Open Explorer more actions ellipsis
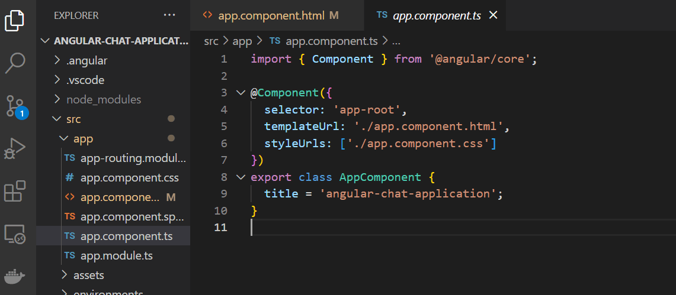The width and height of the screenshot is (676, 295). [169, 15]
